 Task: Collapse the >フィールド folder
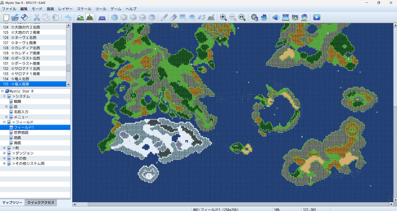4,122
